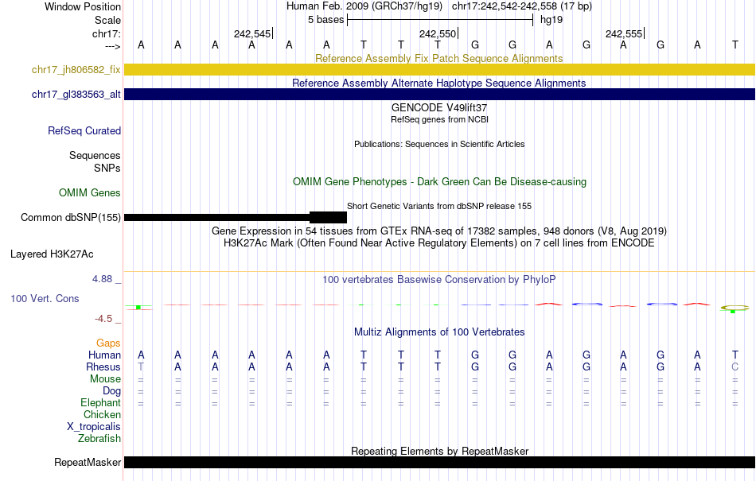Click the Rhesus mismatch base C

pyautogui.click(x=735, y=367)
